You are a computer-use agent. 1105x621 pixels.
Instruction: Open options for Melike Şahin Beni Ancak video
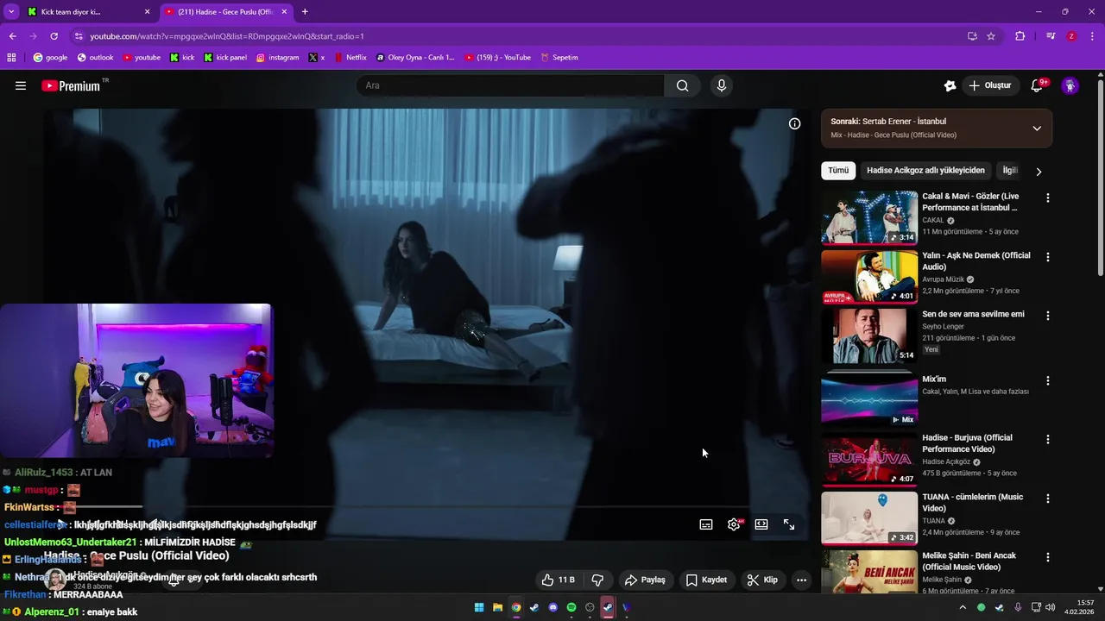click(1048, 557)
